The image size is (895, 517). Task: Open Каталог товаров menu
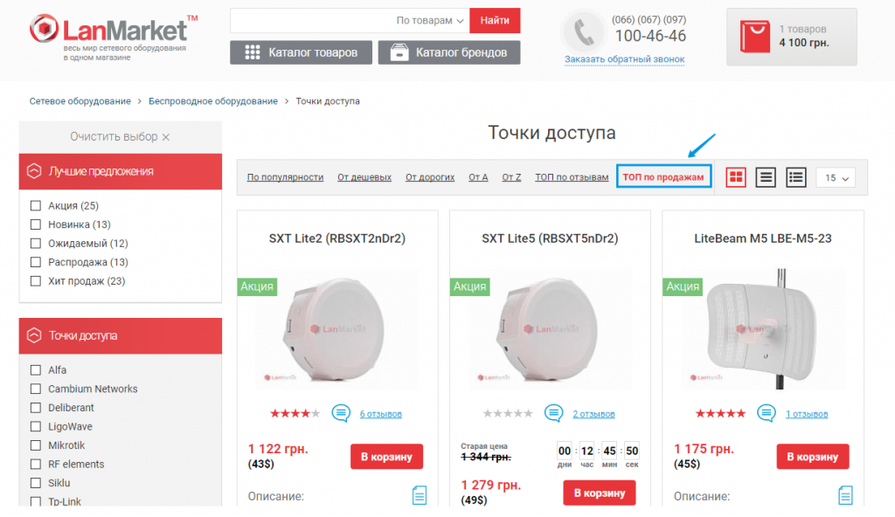(301, 52)
